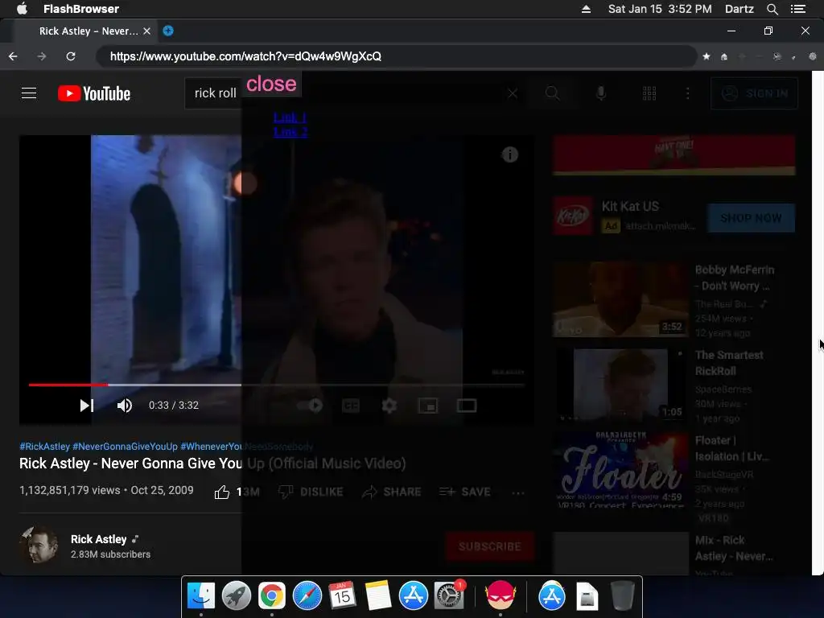
Task: Click the #NeverGonnaGiveYouUp hashtag
Action: pyautogui.click(x=125, y=446)
